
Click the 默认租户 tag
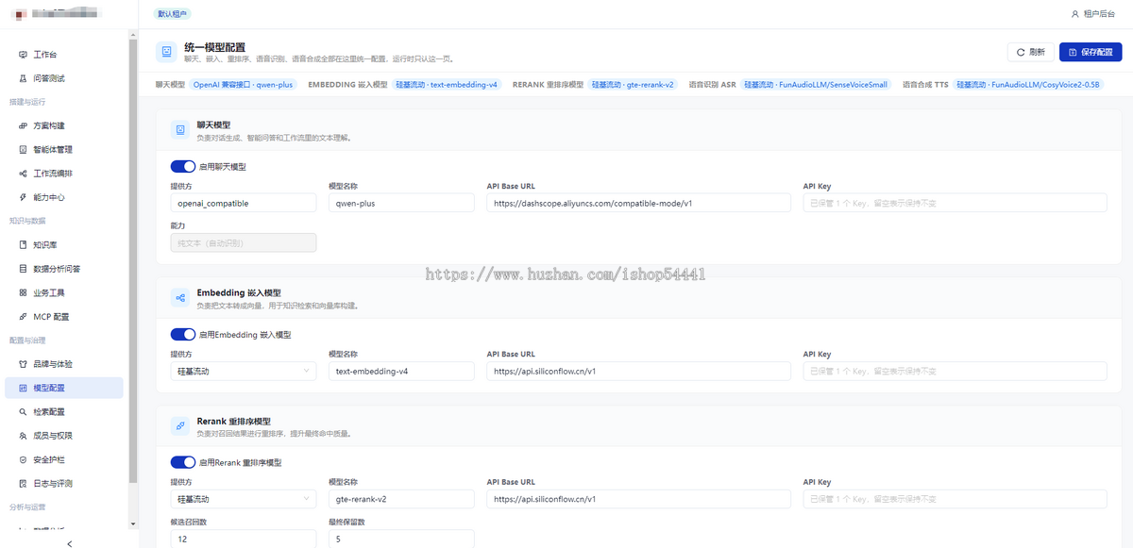(x=172, y=14)
